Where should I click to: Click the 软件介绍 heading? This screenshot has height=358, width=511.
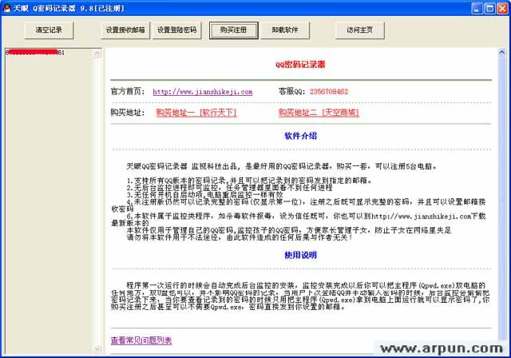pyautogui.click(x=300, y=136)
